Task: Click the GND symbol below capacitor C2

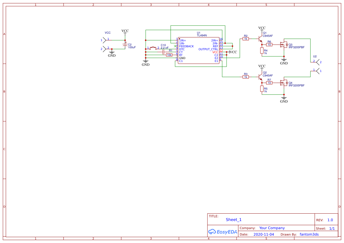Action: pos(112,53)
